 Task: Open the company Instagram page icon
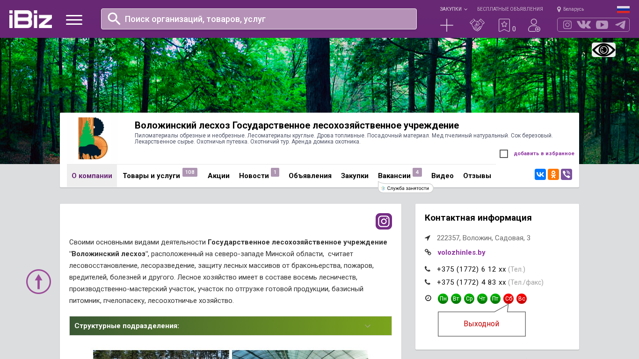click(384, 221)
